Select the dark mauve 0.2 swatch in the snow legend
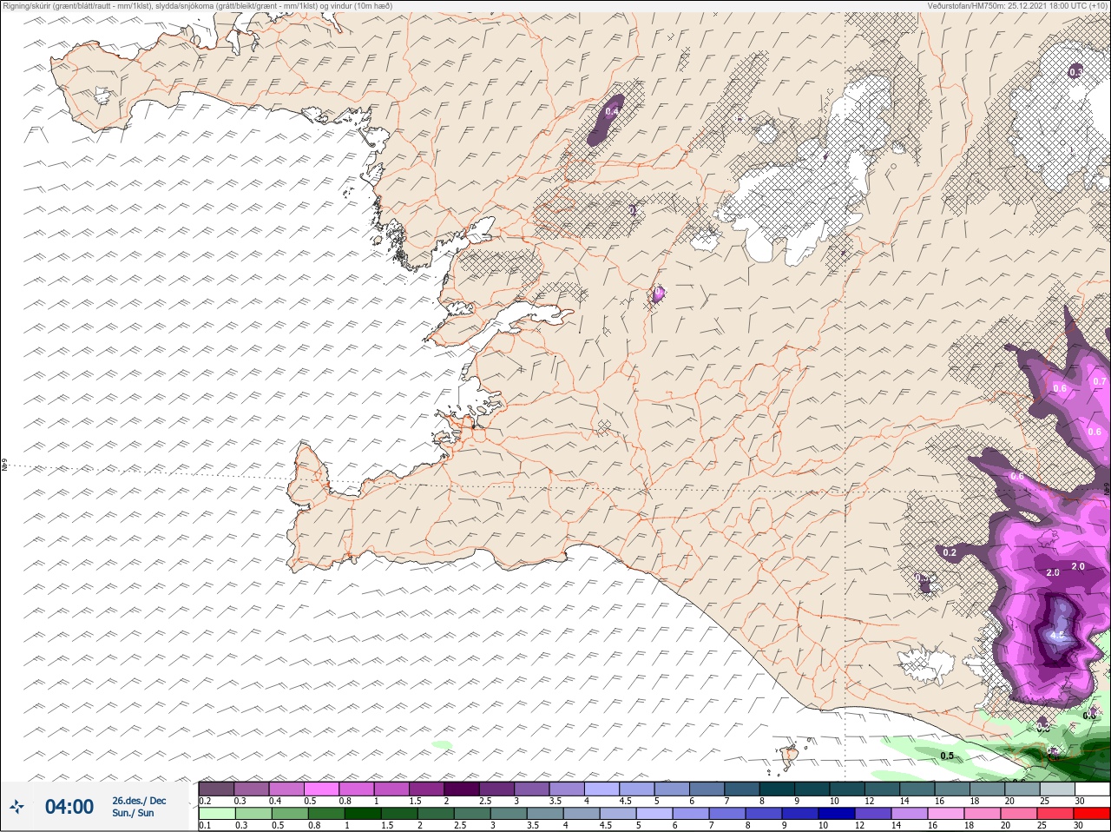Image resolution: width=1111 pixels, height=832 pixels. 216,789
